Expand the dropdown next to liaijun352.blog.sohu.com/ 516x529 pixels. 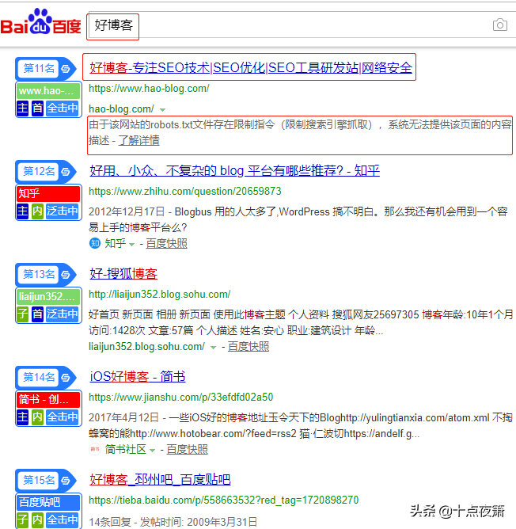tap(213, 347)
